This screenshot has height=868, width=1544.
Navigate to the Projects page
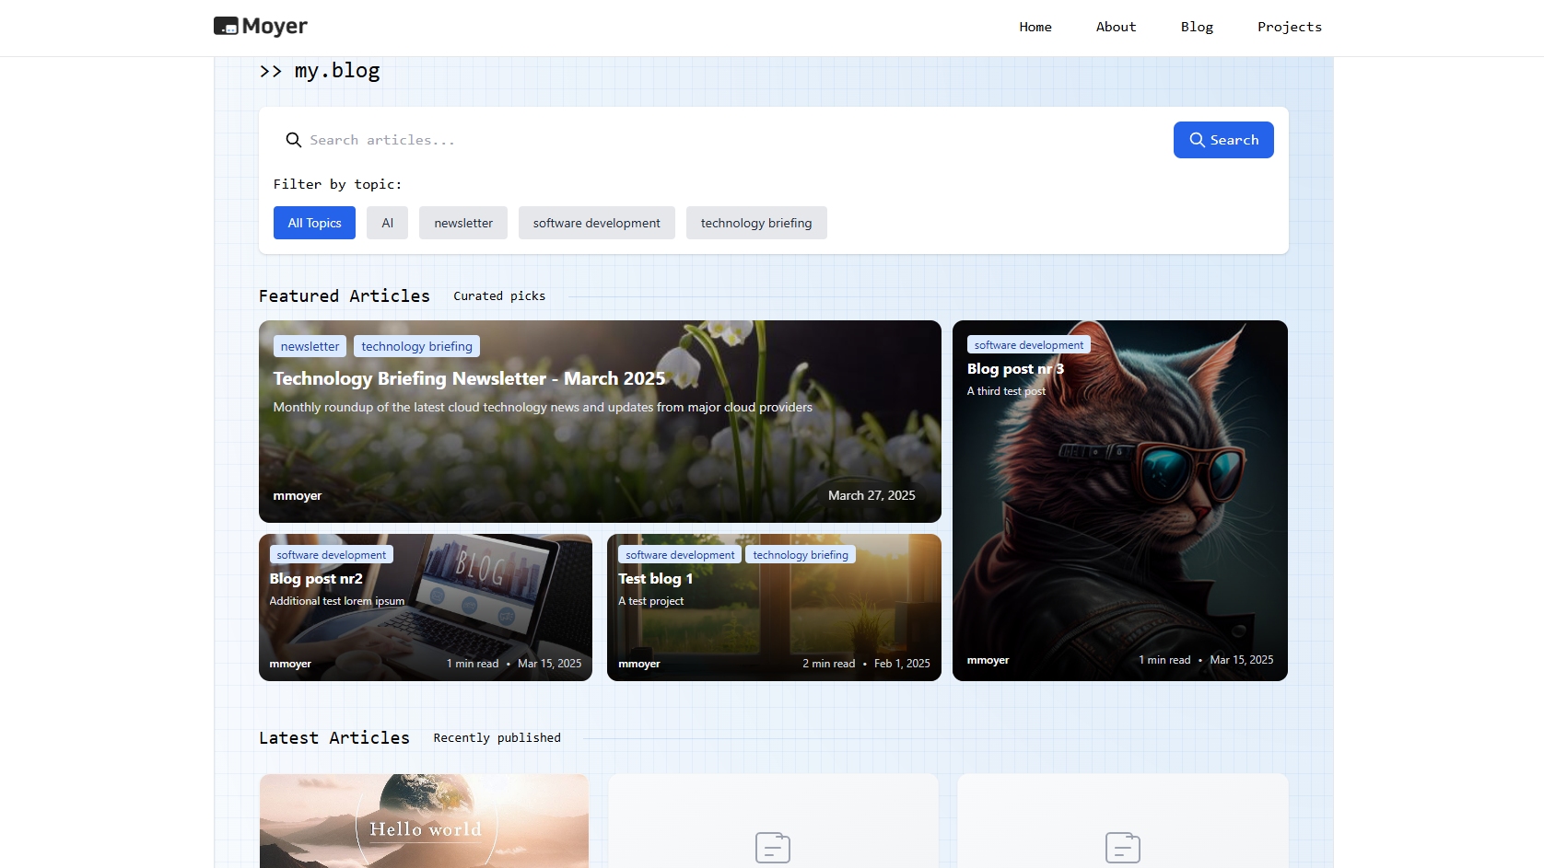pos(1289,27)
